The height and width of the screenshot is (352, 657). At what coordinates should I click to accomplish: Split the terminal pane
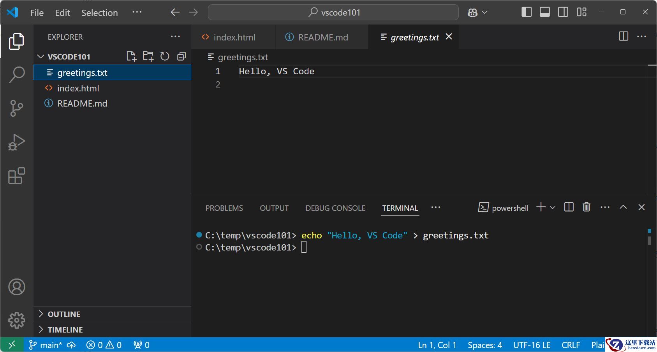[x=569, y=207]
